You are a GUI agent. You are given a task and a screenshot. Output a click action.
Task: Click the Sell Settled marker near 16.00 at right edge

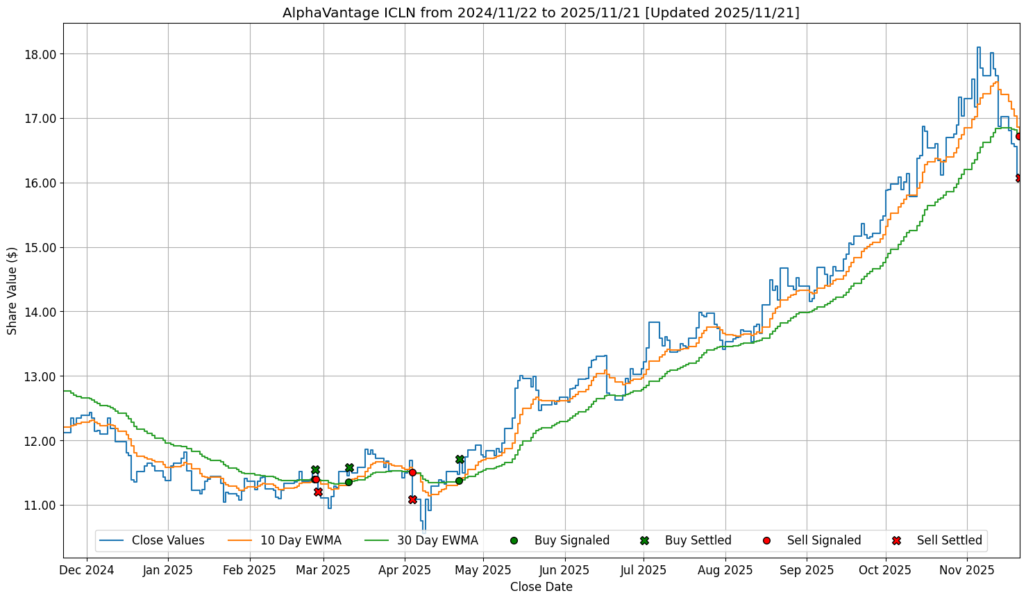(1018, 178)
